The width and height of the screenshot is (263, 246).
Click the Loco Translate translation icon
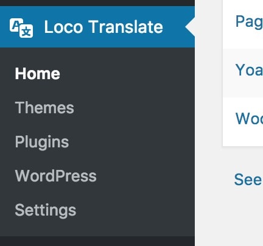pyautogui.click(x=21, y=28)
